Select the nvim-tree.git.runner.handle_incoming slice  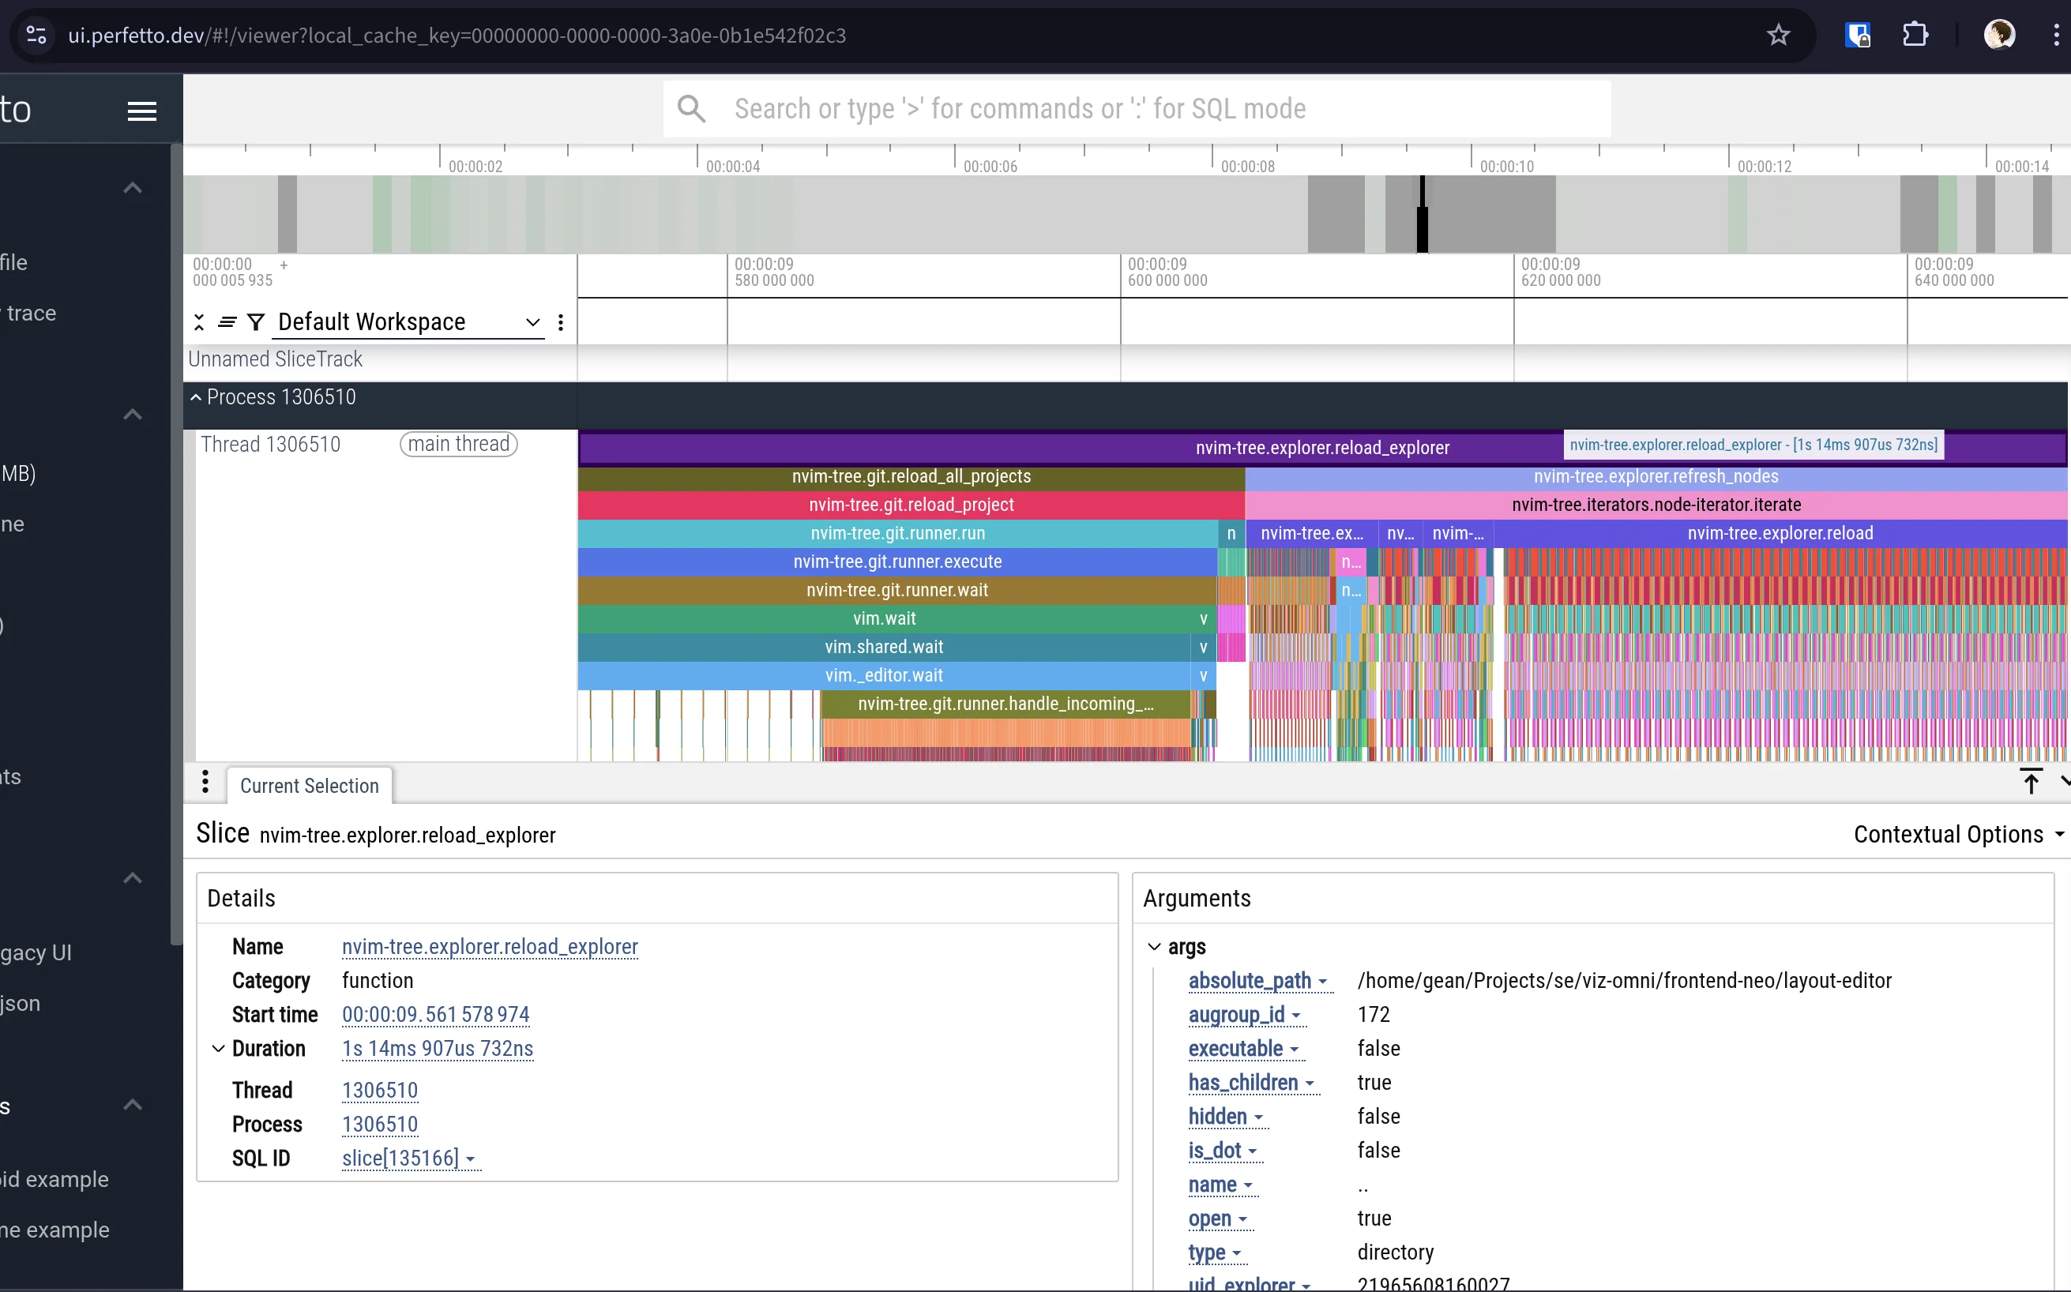(x=1005, y=704)
